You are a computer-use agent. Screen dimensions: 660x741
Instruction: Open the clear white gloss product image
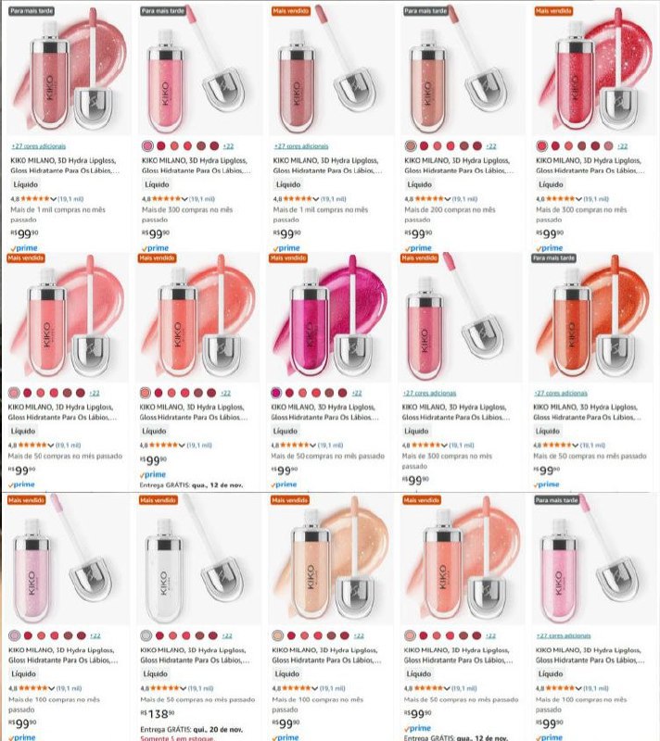point(197,560)
